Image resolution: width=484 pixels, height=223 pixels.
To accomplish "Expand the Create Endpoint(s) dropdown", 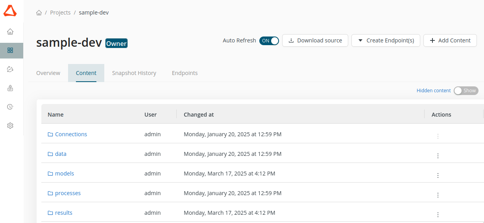I will [x=386, y=40].
